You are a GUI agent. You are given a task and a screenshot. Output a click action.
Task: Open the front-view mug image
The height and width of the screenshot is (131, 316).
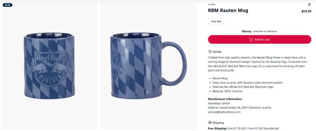[49, 66]
